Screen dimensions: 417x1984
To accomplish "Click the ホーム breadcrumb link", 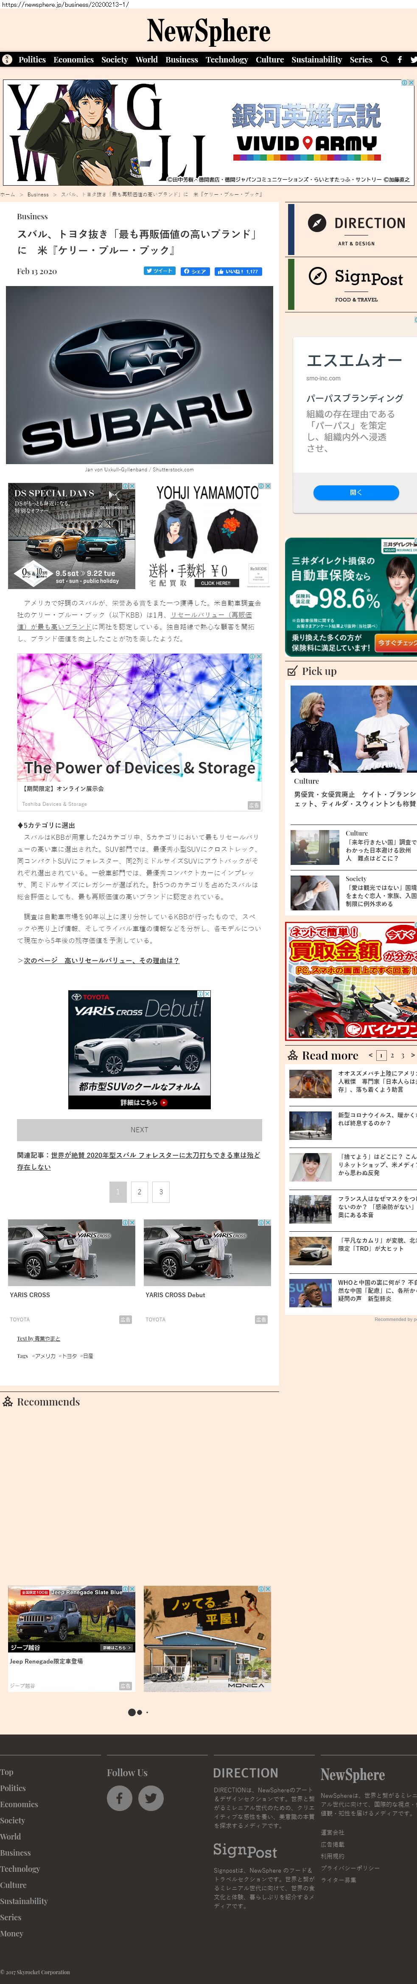I will 8,195.
